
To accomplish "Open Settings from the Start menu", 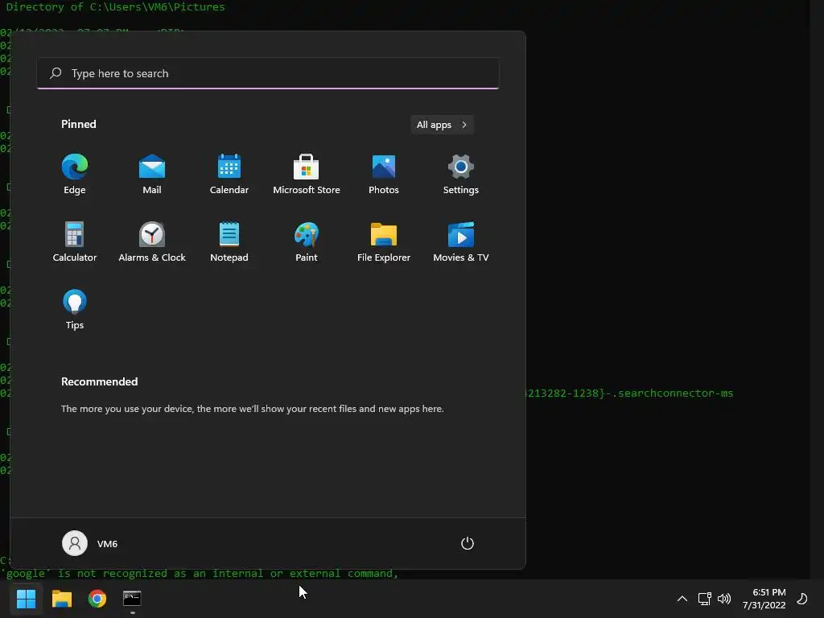I will (x=461, y=175).
